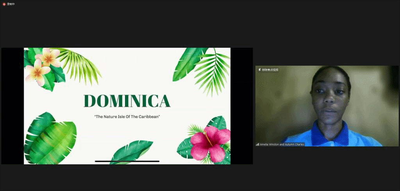Screen dimensions: 400x191
Task: Click the red recording indicator icon
Action: [x=4, y=4]
